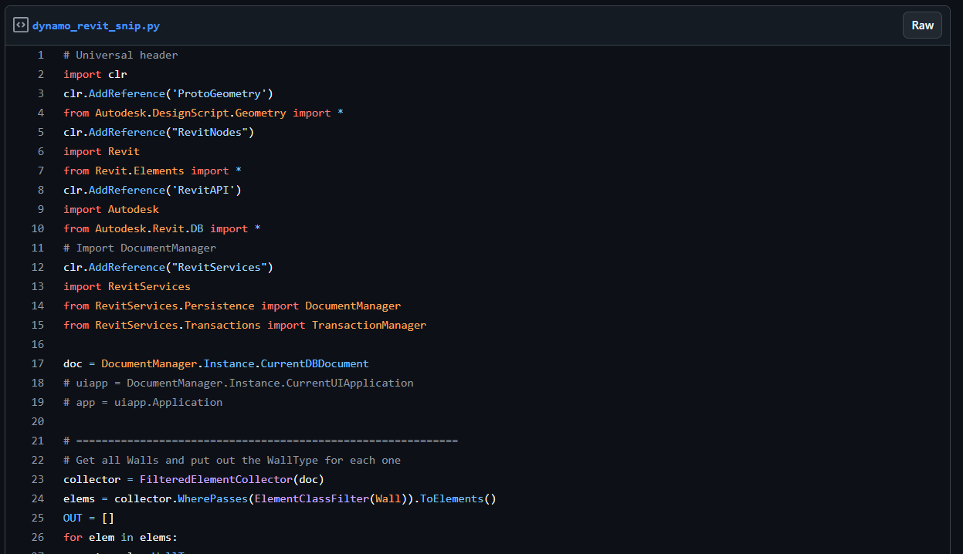Highlight line number 6
963x554 pixels.
pyautogui.click(x=40, y=151)
